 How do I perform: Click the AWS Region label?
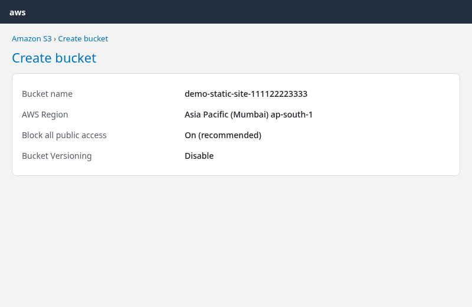coord(45,115)
